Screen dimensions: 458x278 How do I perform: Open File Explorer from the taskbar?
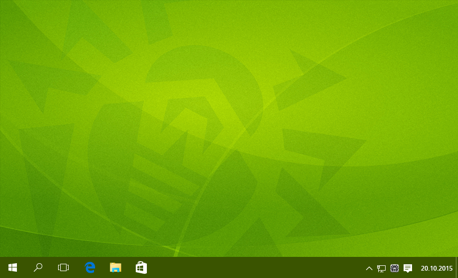pyautogui.click(x=115, y=267)
